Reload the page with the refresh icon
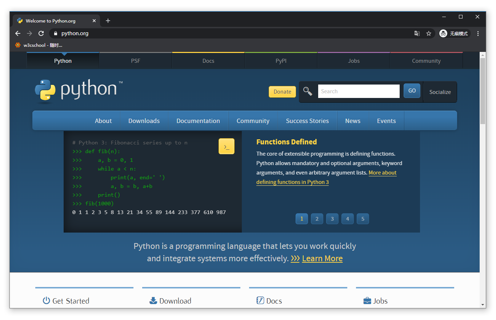The image size is (496, 320). 40,33
